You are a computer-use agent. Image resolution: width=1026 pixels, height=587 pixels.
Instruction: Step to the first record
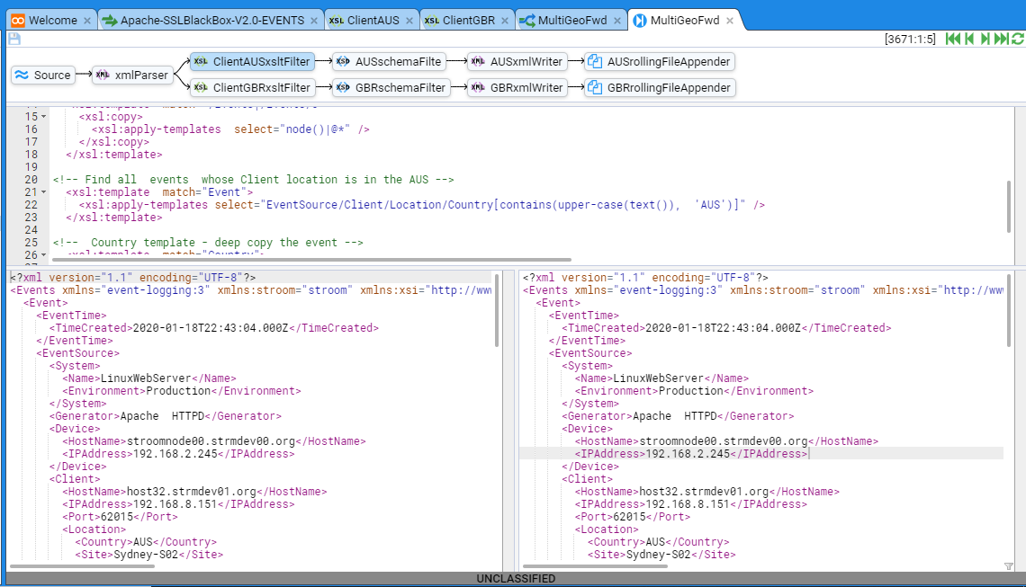click(952, 39)
